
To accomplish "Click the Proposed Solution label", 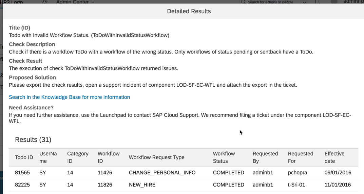I will point(33,78).
